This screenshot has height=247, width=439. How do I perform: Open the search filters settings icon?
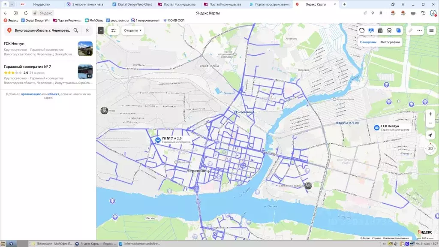(113, 30)
